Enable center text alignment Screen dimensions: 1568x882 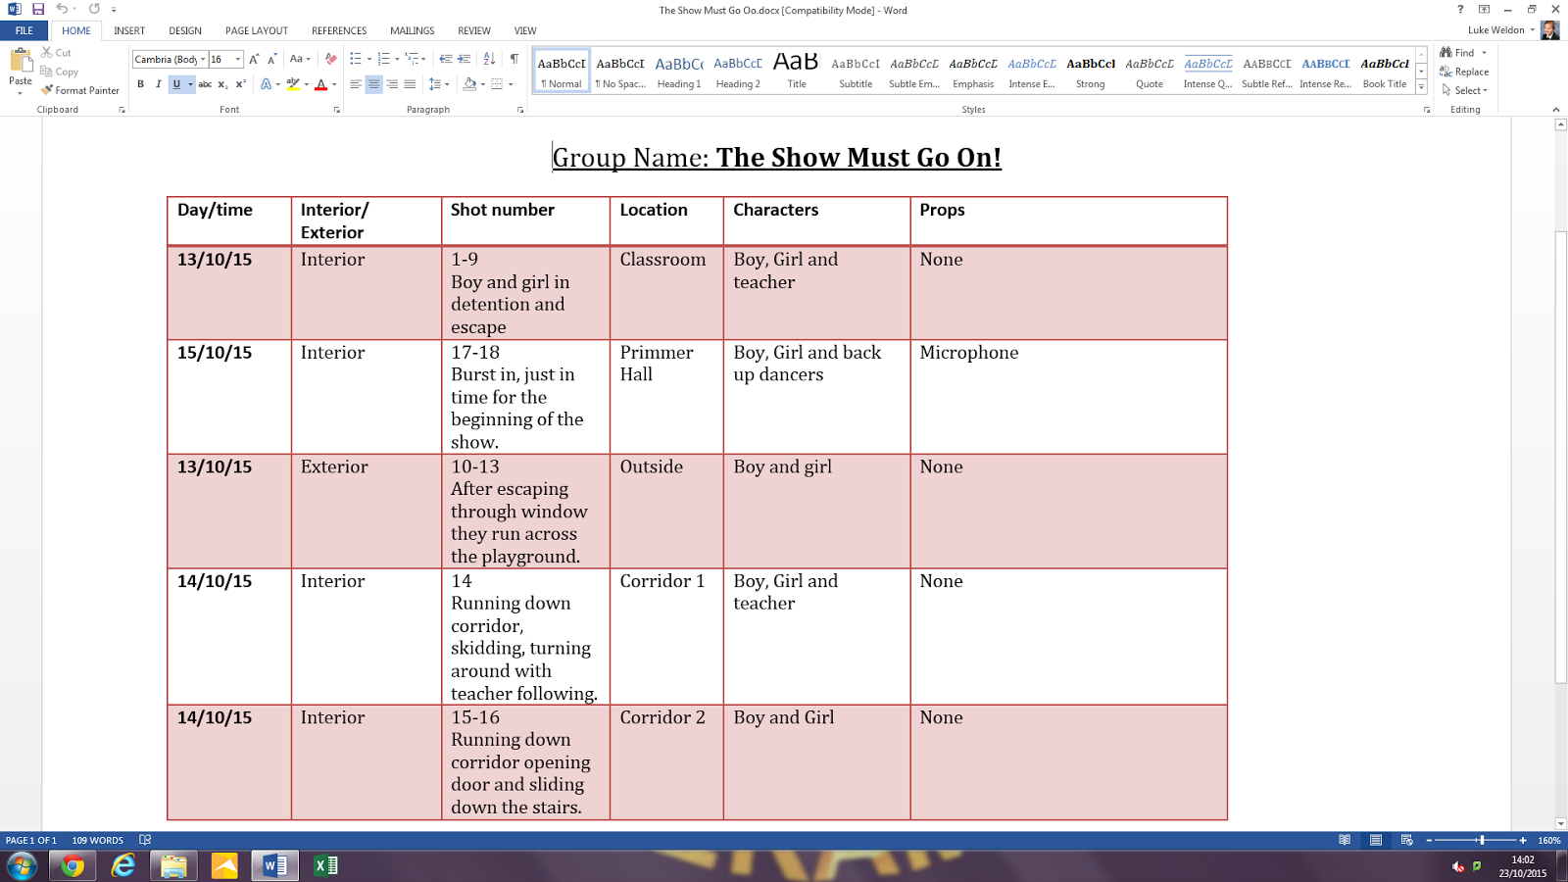click(x=374, y=82)
